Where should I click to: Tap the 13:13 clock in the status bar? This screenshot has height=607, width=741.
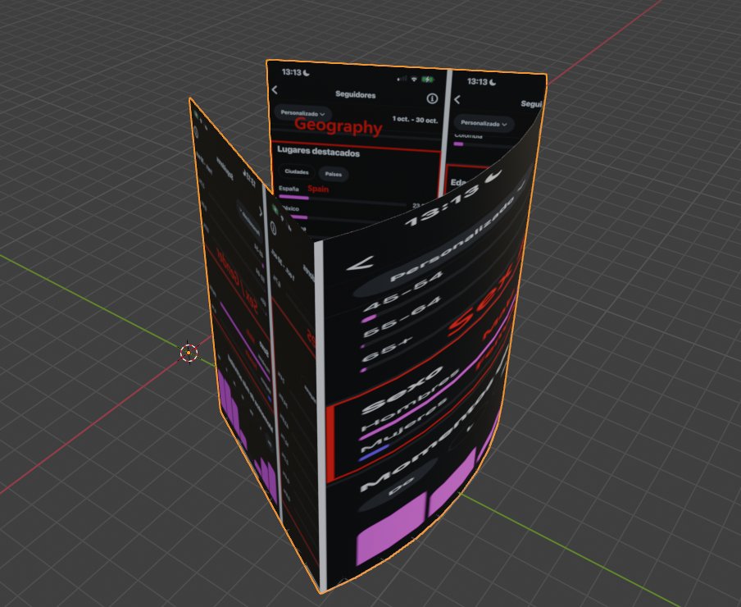coord(290,71)
